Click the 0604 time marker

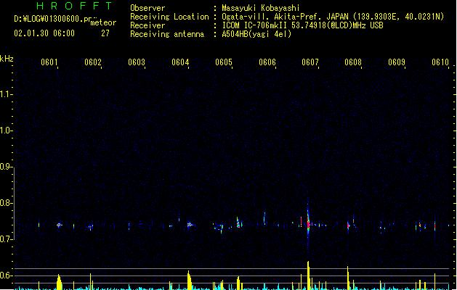pos(180,62)
